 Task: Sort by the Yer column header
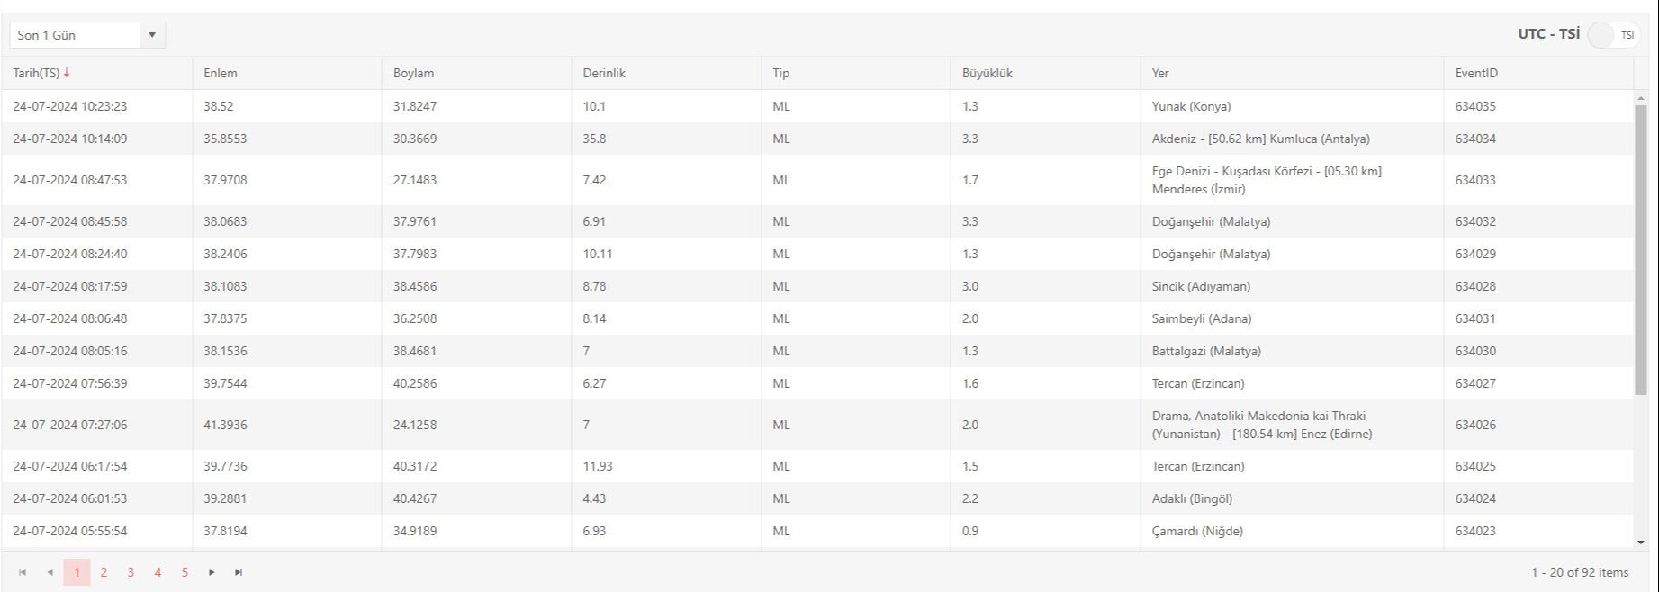tap(1160, 73)
